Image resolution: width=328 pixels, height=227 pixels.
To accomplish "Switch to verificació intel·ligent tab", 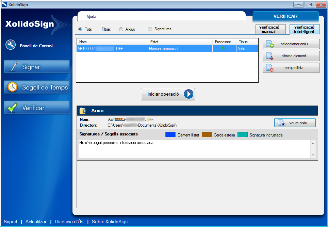I will 305,29.
